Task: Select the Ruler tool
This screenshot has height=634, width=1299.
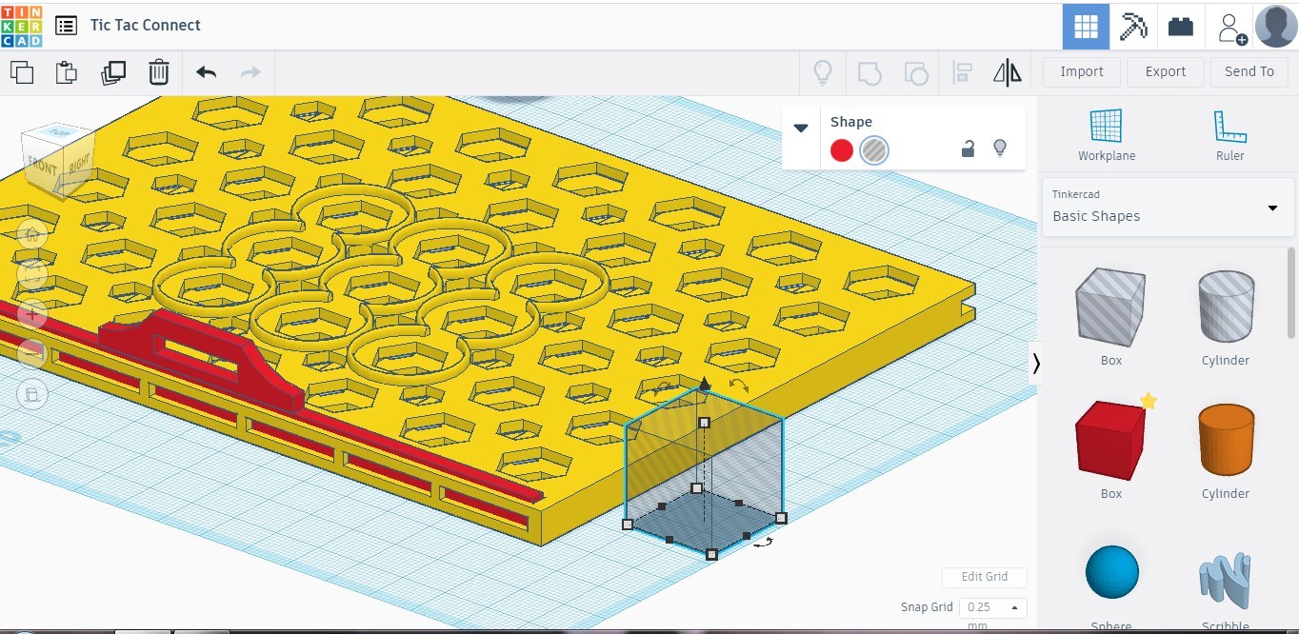Action: (x=1230, y=135)
